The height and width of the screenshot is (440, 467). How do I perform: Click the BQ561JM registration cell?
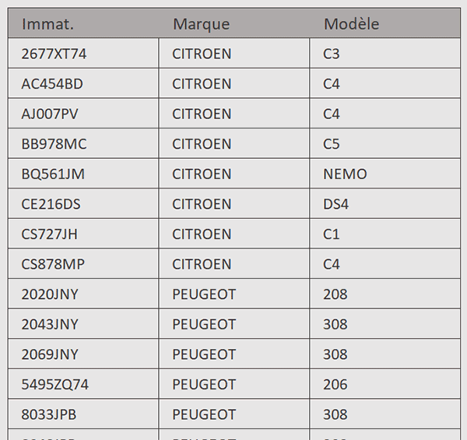click(53, 174)
